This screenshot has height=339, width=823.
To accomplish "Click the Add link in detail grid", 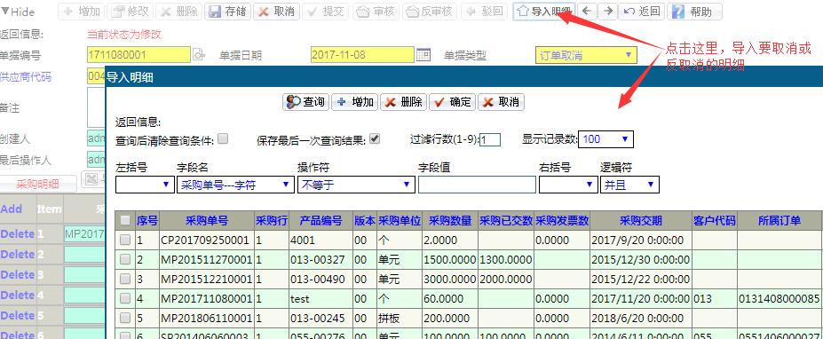I will 12,209.
